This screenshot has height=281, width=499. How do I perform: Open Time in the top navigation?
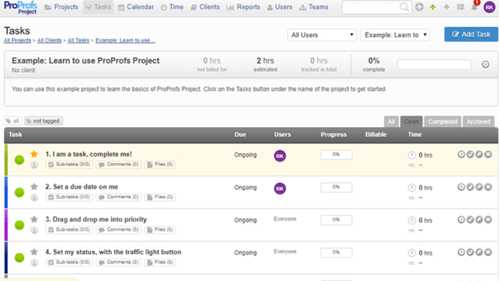(172, 7)
